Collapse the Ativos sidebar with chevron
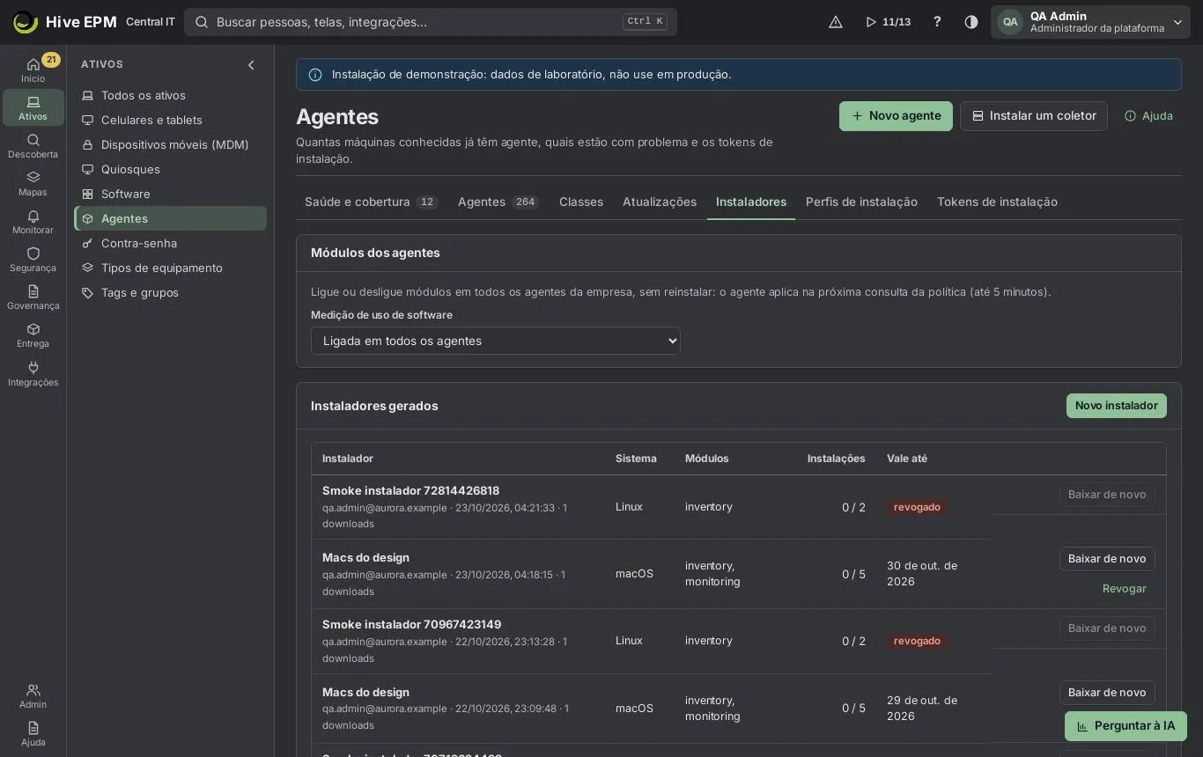This screenshot has width=1203, height=757. click(x=251, y=65)
